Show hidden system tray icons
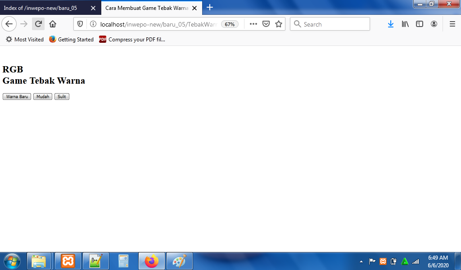 pyautogui.click(x=361, y=261)
